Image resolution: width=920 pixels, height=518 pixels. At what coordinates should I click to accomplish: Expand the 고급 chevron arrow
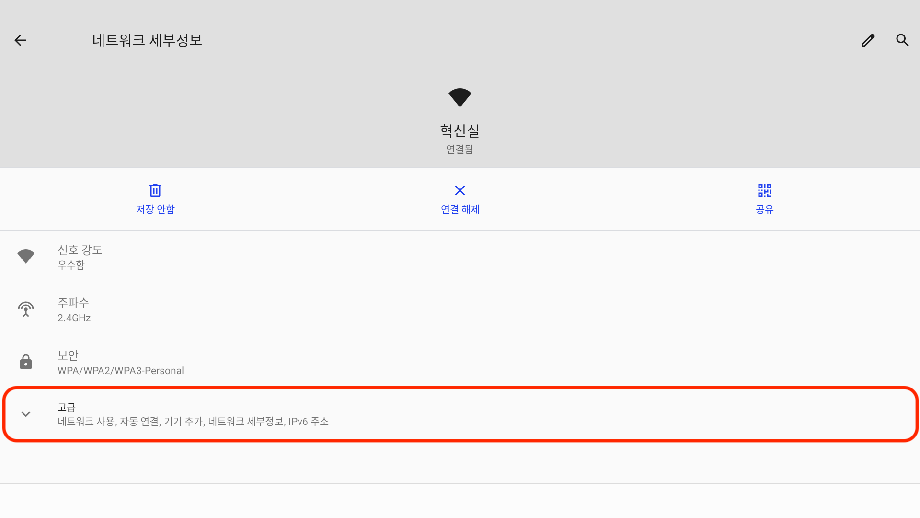(26, 414)
